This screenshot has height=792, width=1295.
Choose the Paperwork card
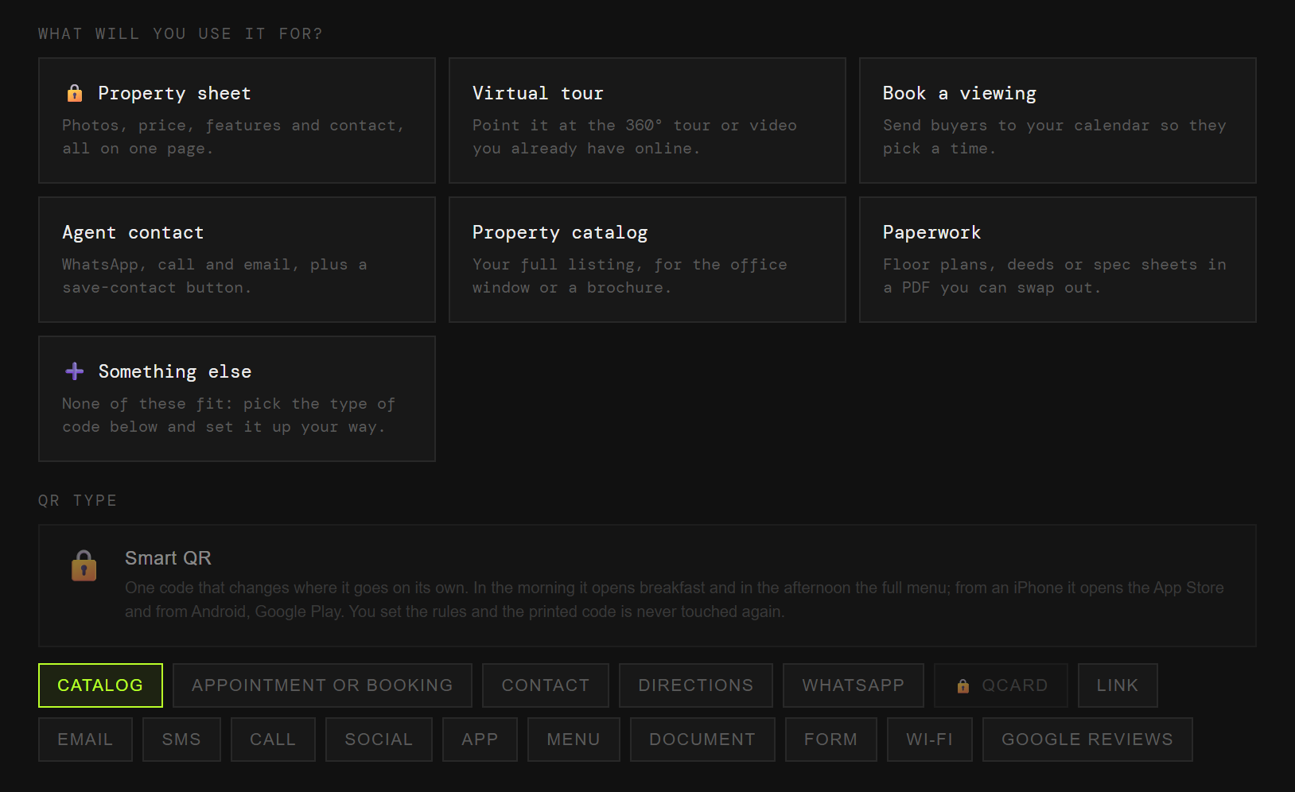pyautogui.click(x=1058, y=259)
